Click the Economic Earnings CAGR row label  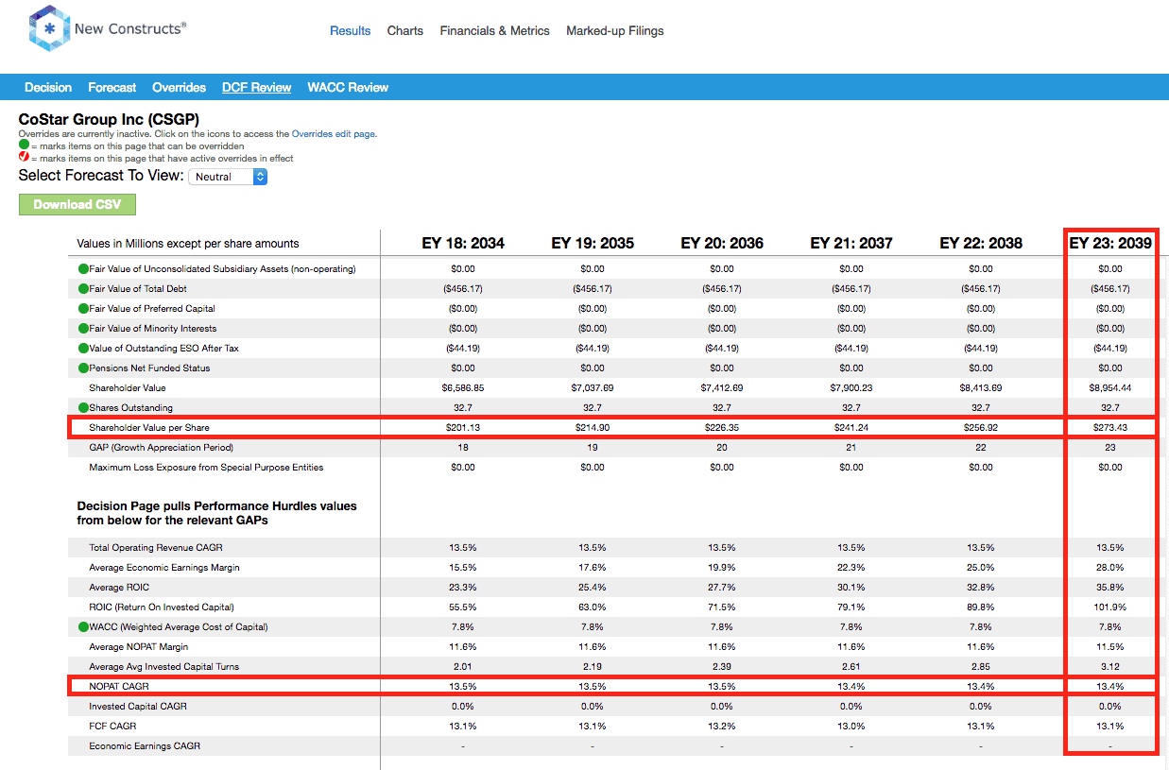[x=145, y=746]
